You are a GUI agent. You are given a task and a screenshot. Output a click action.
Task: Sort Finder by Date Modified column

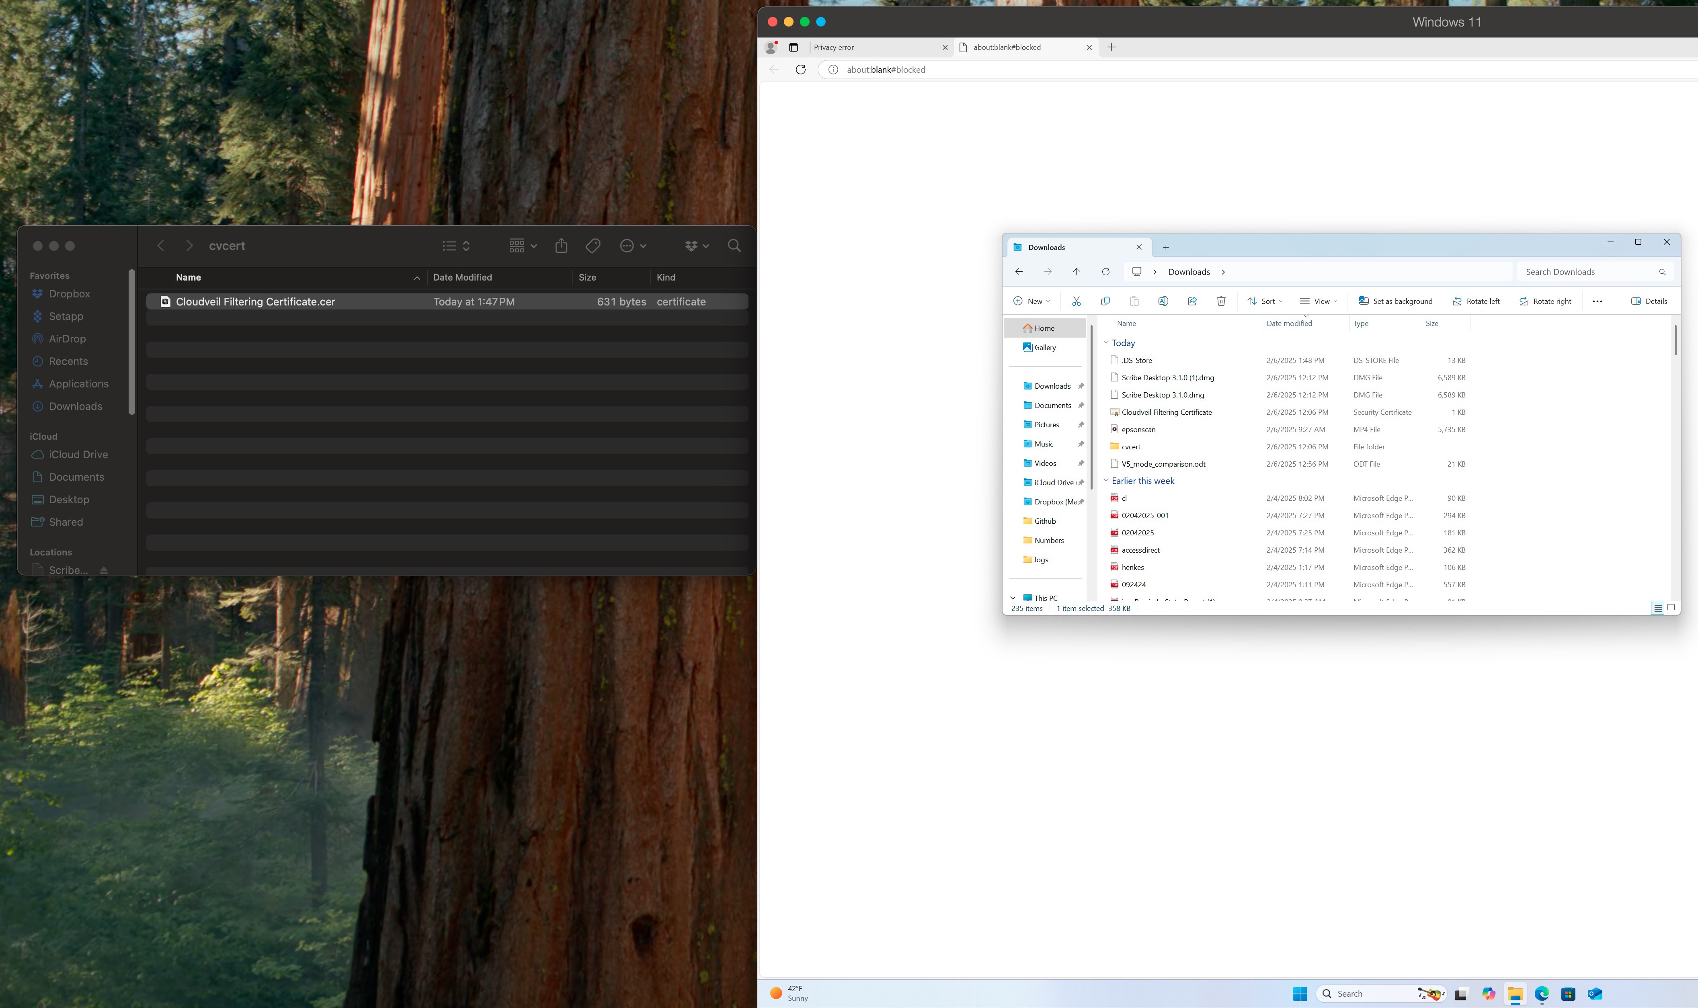pos(499,277)
